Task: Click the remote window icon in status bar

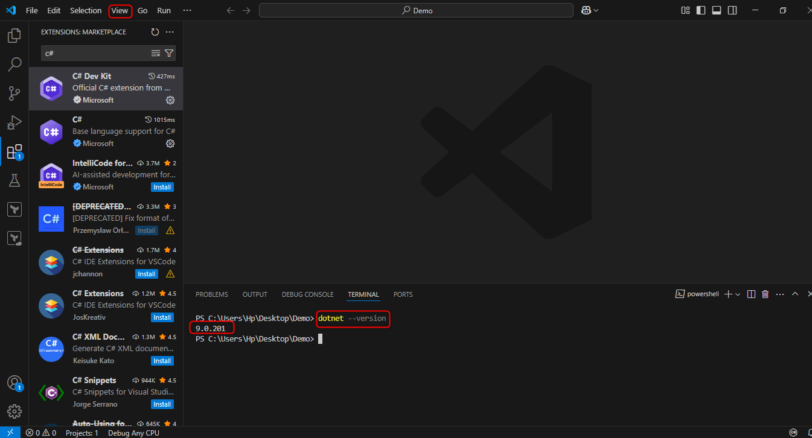Action: (10, 433)
